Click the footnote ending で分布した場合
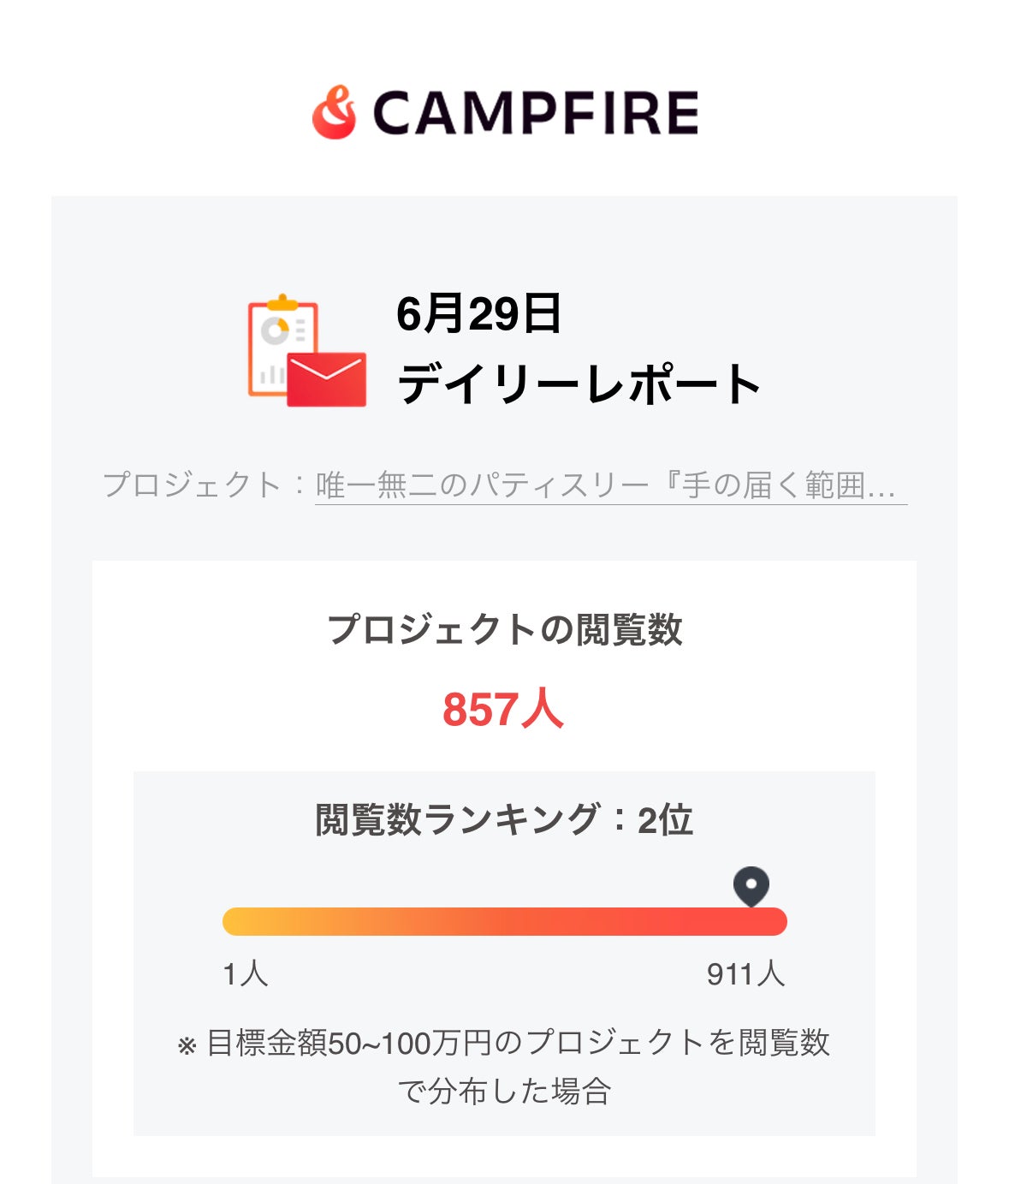The width and height of the screenshot is (1009, 1184). (x=504, y=1092)
